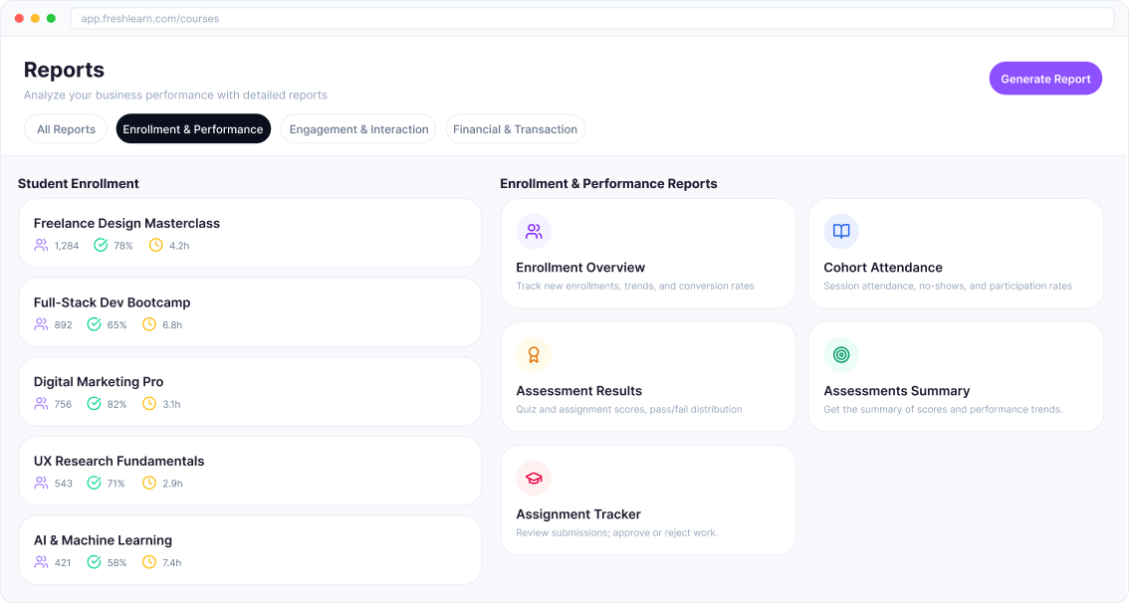
Task: Select the AI & Machine Learning course title
Action: 103,540
